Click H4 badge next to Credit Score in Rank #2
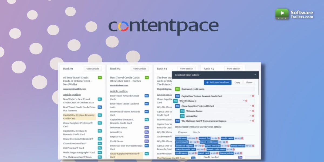This screenshot has height=162, width=324. coord(147,141)
